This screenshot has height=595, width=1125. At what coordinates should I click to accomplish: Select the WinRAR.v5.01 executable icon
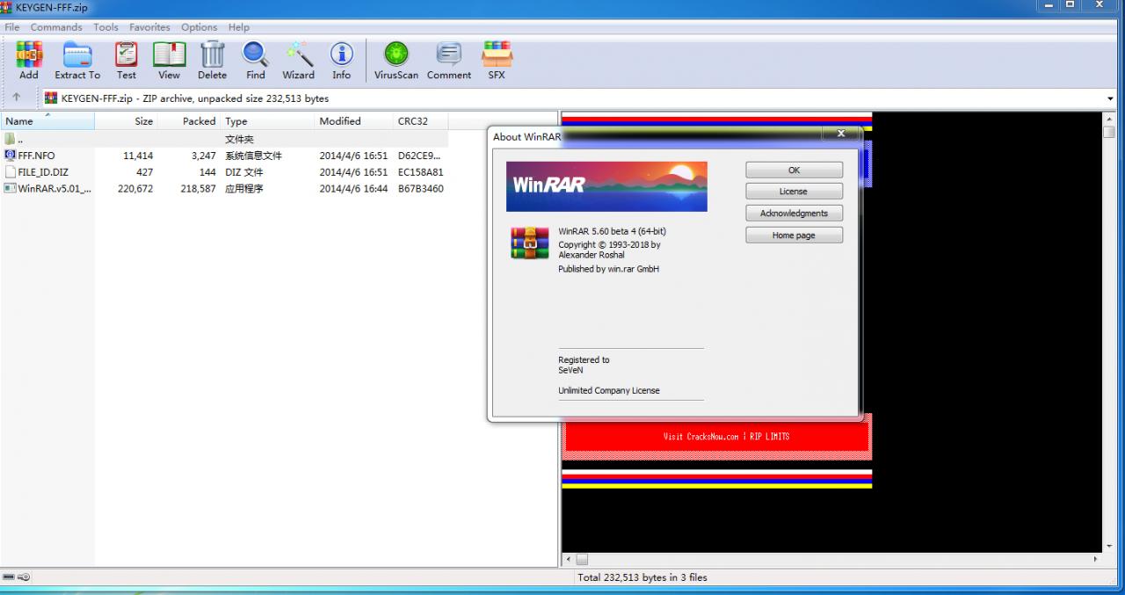11,188
